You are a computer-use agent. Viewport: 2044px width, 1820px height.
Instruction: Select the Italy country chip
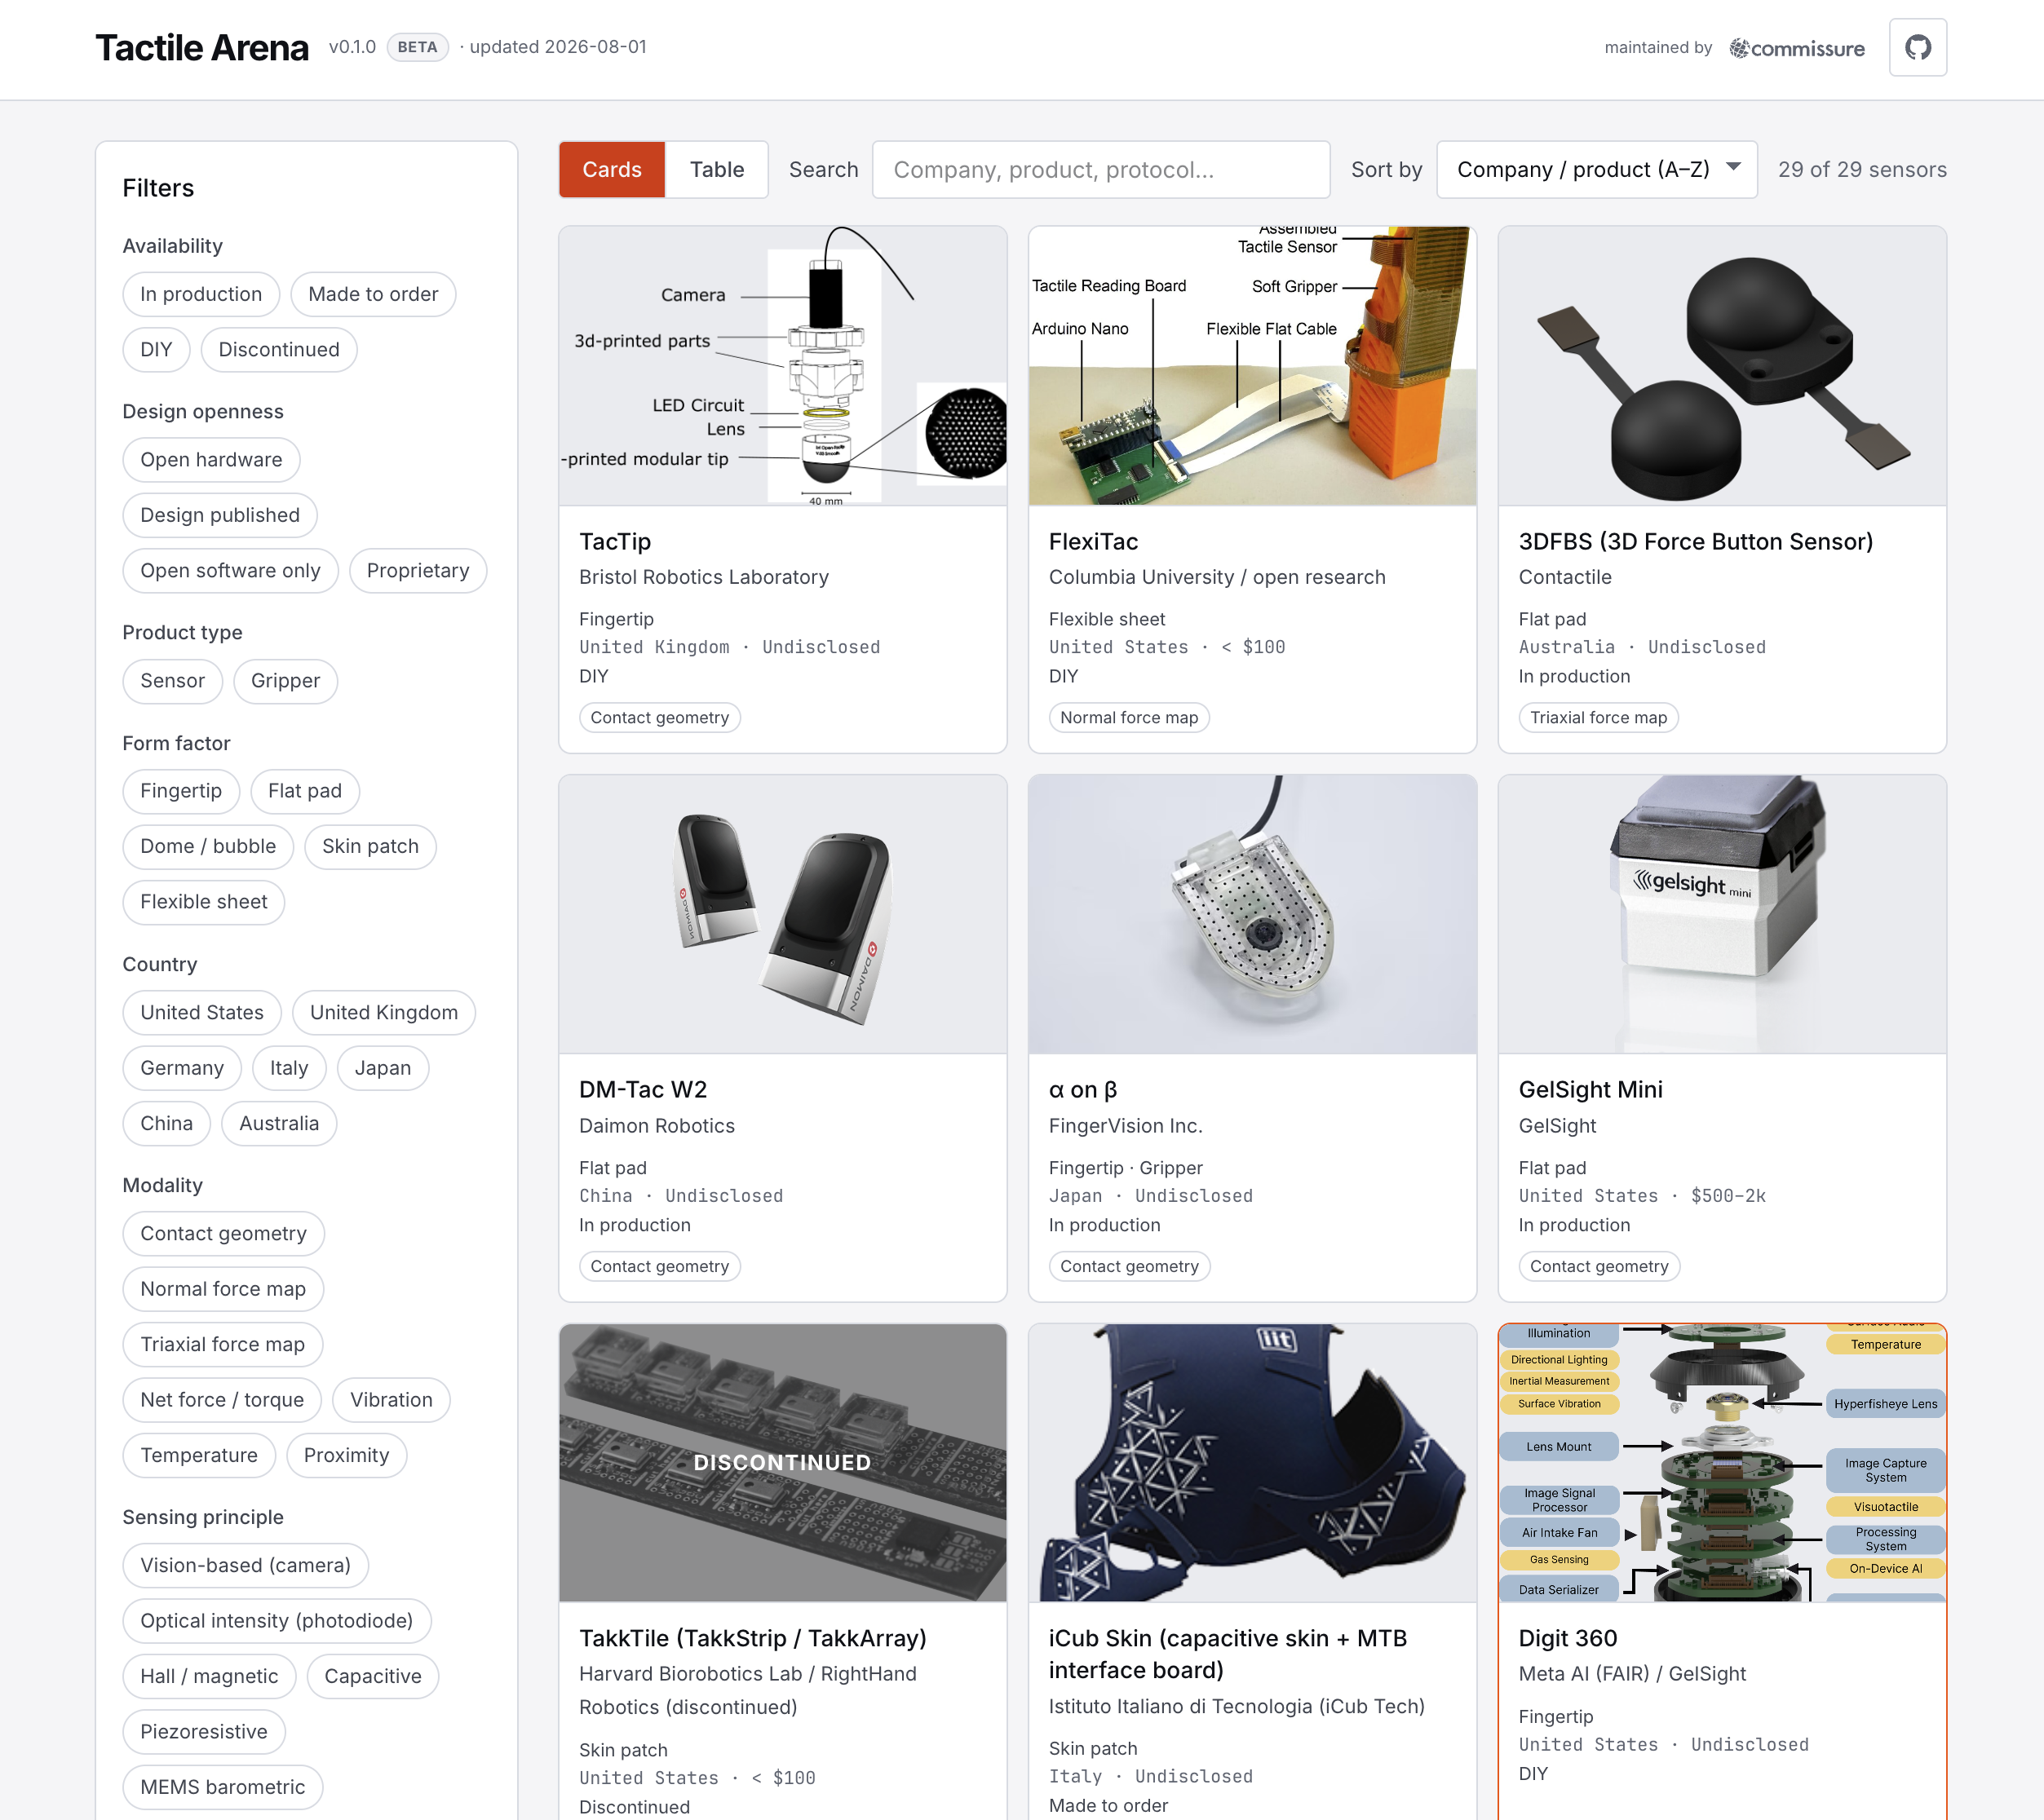tap(289, 1068)
